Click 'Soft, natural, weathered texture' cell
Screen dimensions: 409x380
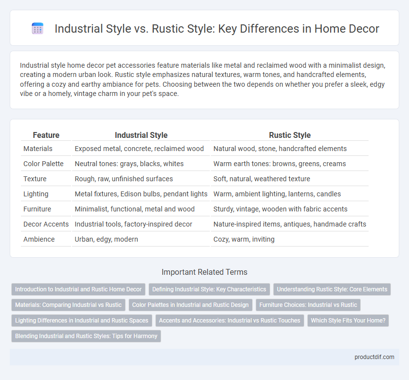click(x=290, y=179)
